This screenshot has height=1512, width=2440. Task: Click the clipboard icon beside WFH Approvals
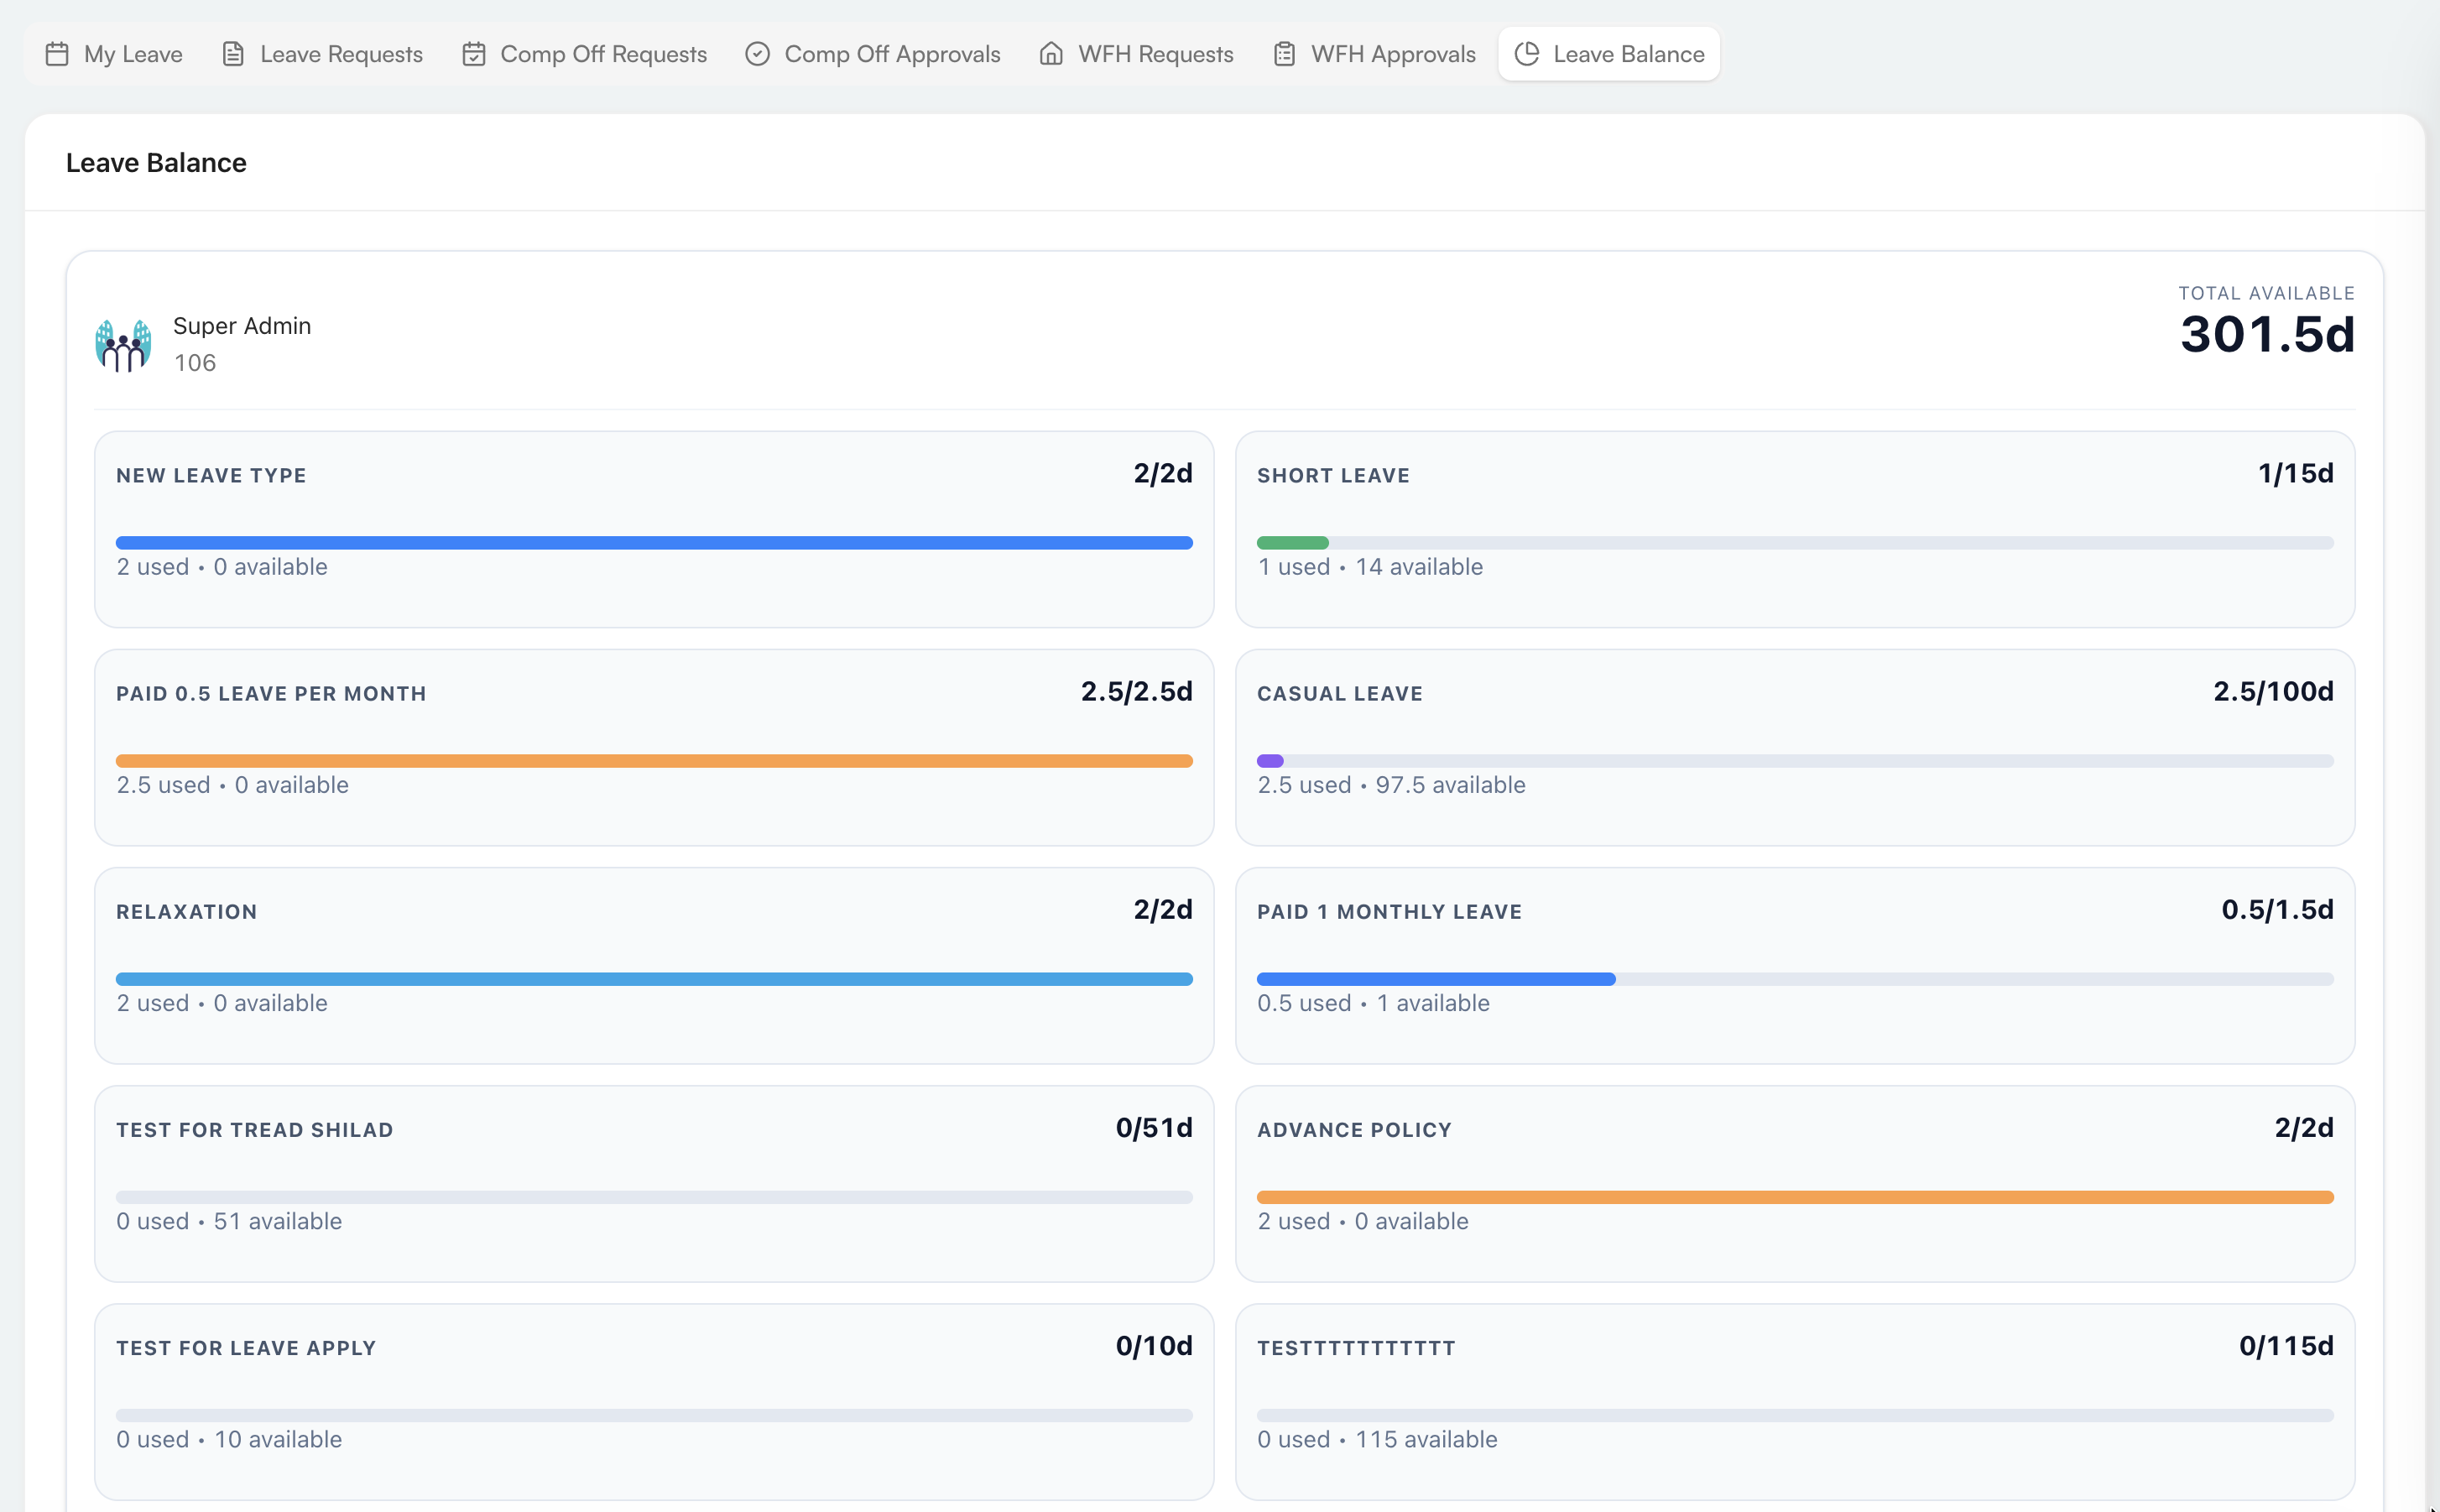(1285, 54)
